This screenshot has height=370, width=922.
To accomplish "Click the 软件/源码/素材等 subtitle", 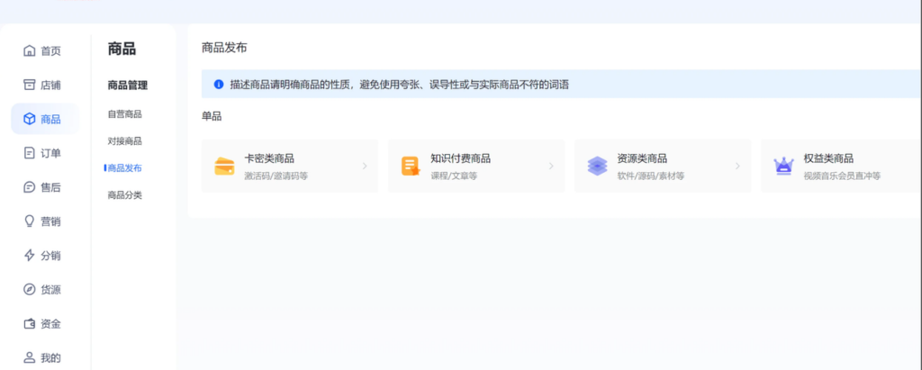I will coord(651,176).
